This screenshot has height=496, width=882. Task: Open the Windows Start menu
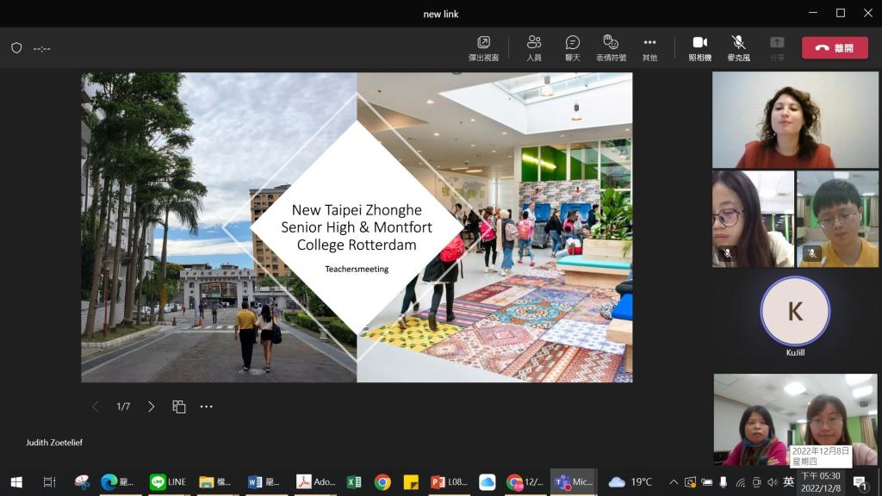coord(16,482)
